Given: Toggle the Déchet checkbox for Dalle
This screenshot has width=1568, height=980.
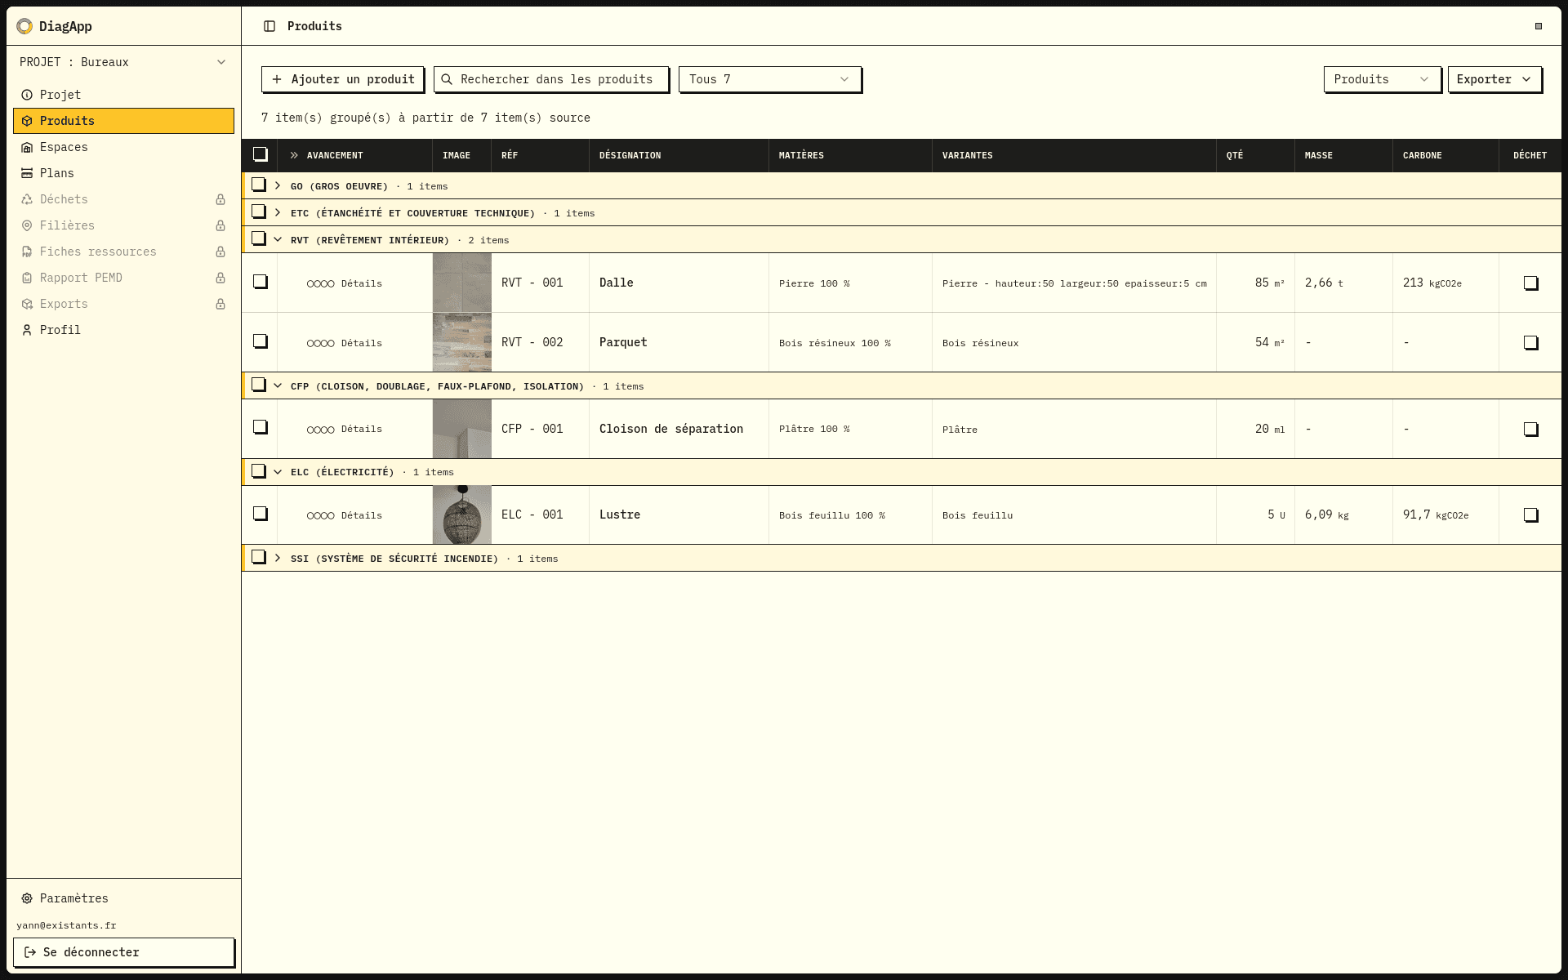Looking at the screenshot, I should point(1531,283).
